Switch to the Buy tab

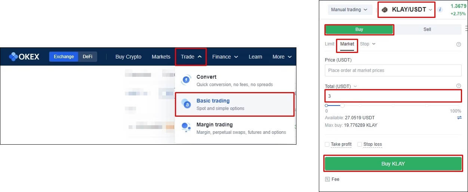(359, 29)
